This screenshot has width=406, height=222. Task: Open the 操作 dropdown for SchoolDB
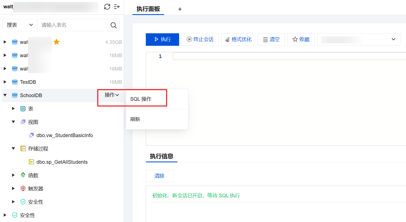coord(112,95)
